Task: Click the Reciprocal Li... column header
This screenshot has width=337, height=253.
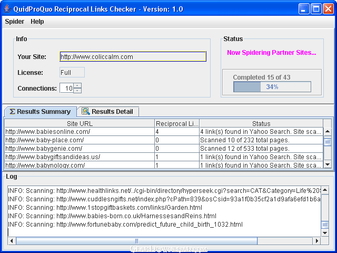Action: click(x=177, y=123)
